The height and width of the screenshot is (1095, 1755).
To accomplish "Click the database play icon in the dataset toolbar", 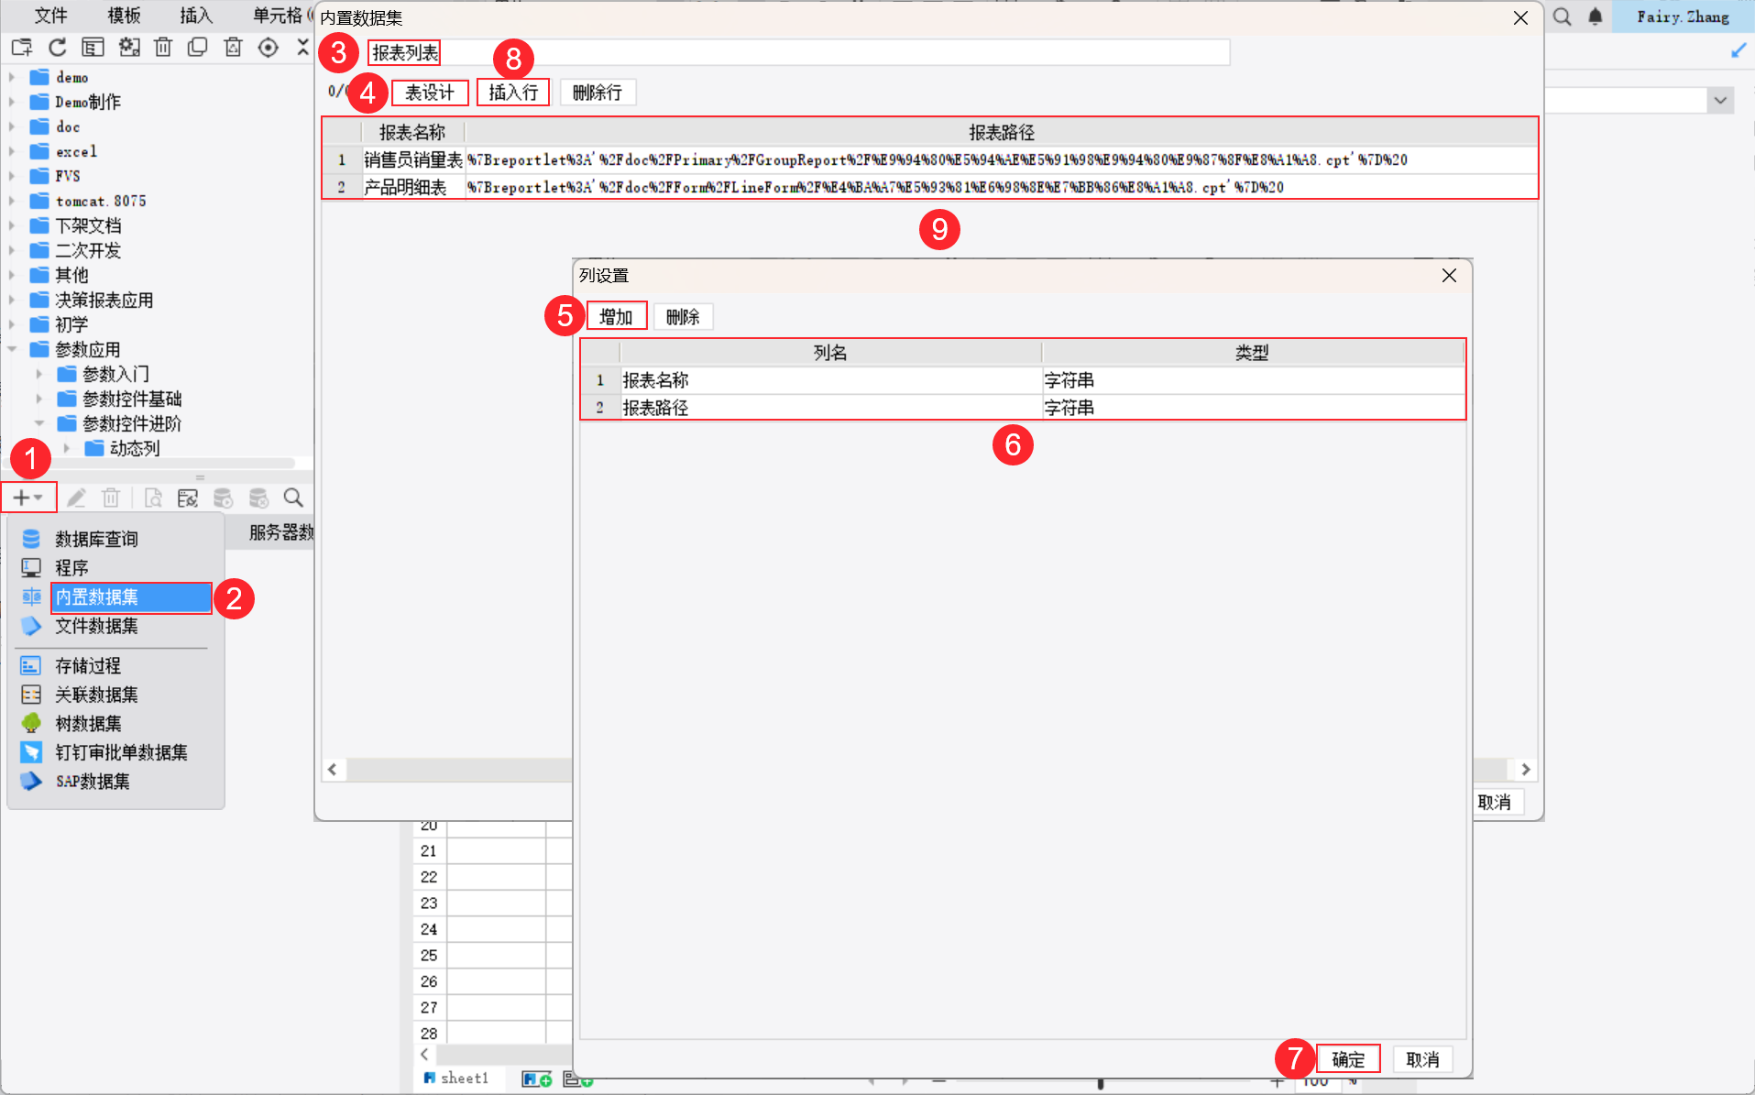I will (x=223, y=498).
